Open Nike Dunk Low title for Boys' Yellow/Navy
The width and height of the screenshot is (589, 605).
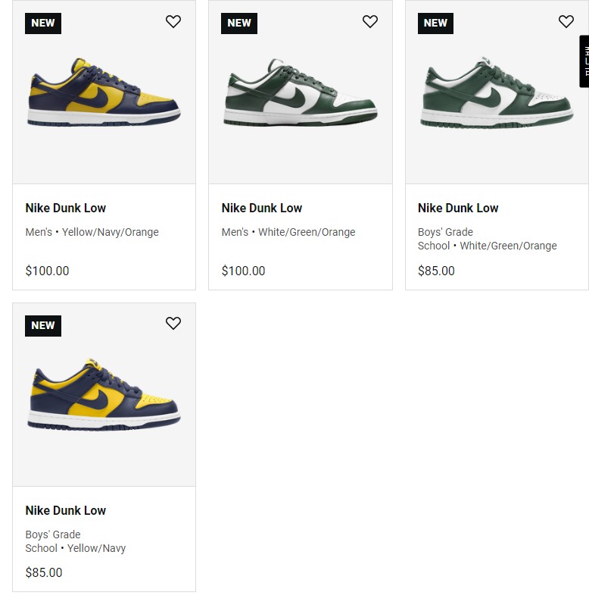66,510
